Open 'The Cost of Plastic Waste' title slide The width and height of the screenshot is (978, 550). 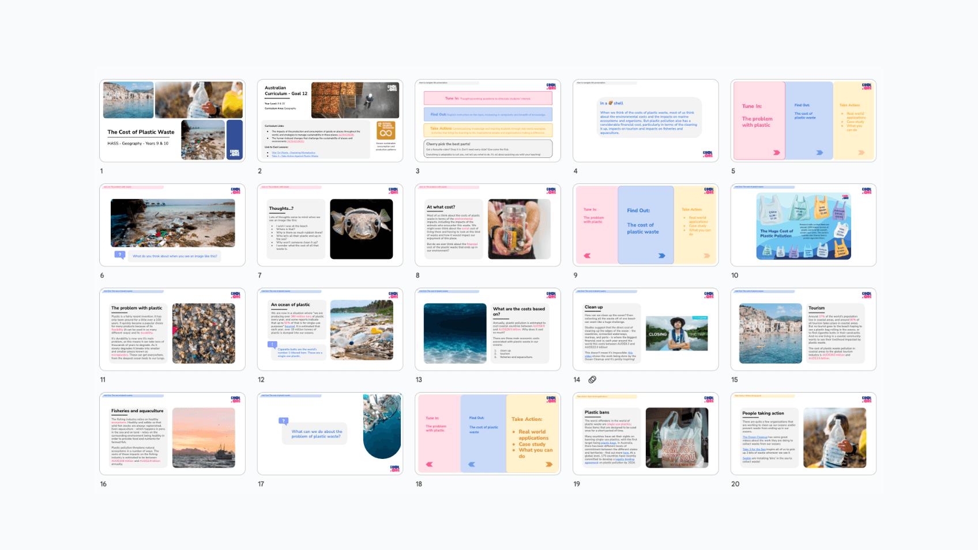pos(172,120)
